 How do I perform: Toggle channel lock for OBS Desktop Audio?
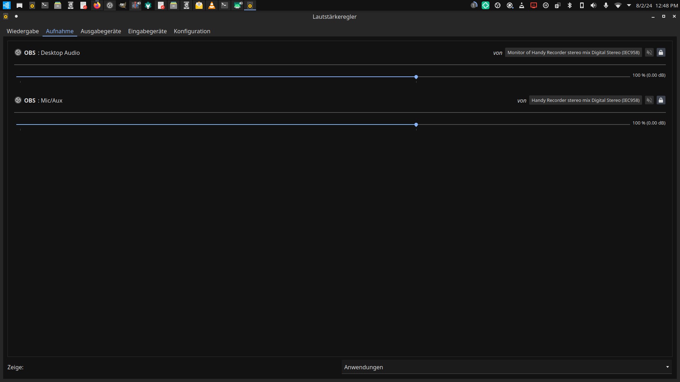coord(661,52)
